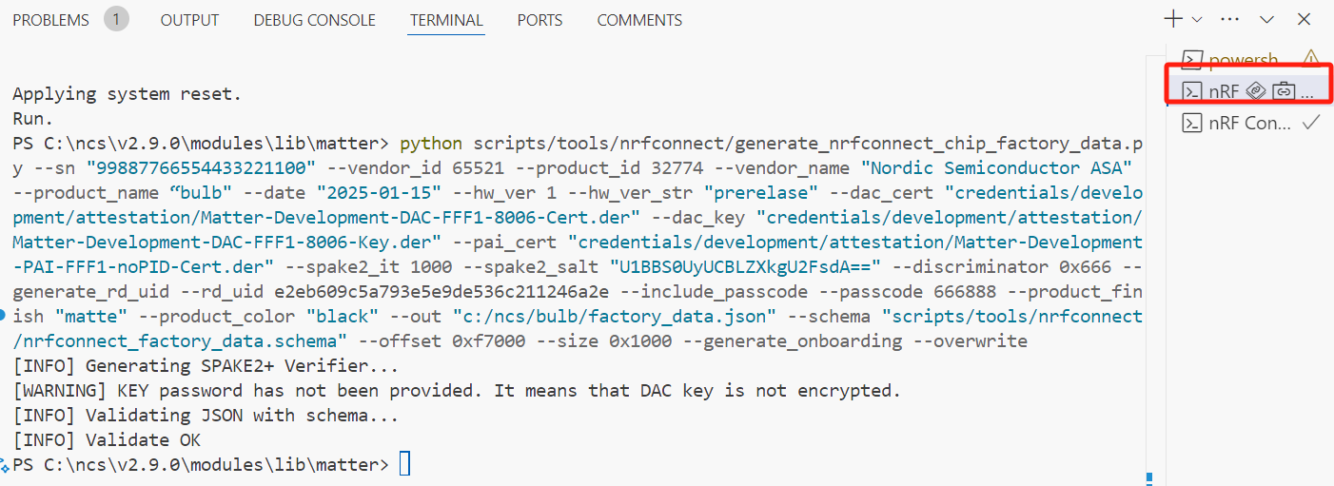Viewport: 1334px width, 486px height.
Task: Click the terminal icon beside the powershell entry
Action: [x=1191, y=60]
